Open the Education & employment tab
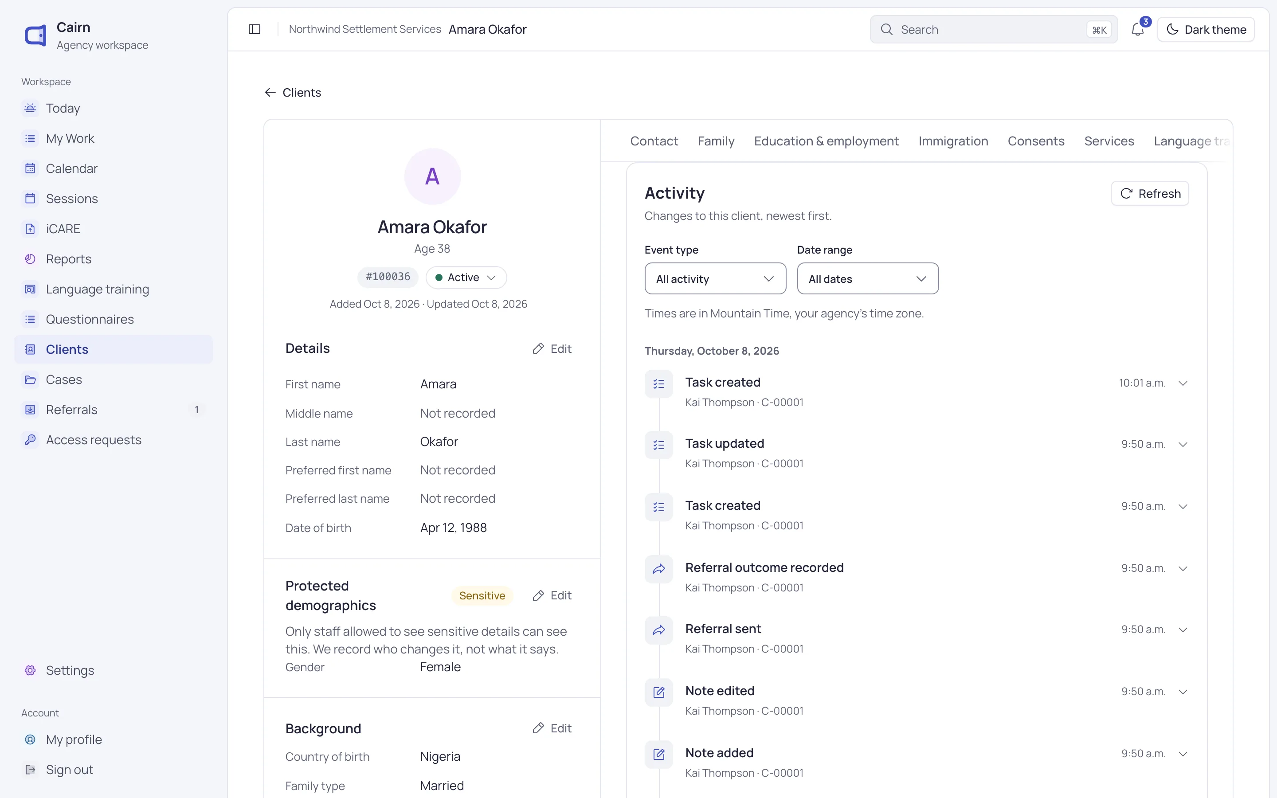The height and width of the screenshot is (798, 1277). pos(826,141)
